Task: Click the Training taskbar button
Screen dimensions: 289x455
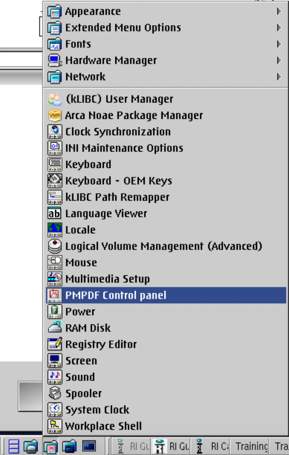Action: click(x=251, y=446)
